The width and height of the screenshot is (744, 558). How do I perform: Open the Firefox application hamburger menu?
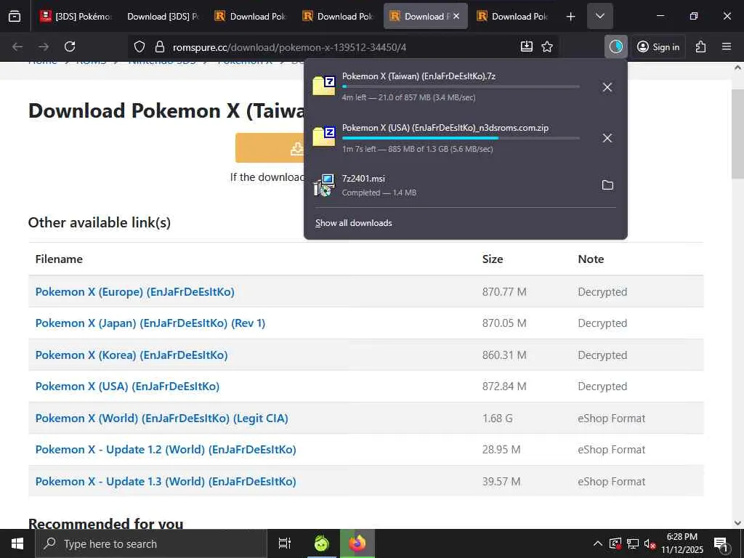coord(727,46)
